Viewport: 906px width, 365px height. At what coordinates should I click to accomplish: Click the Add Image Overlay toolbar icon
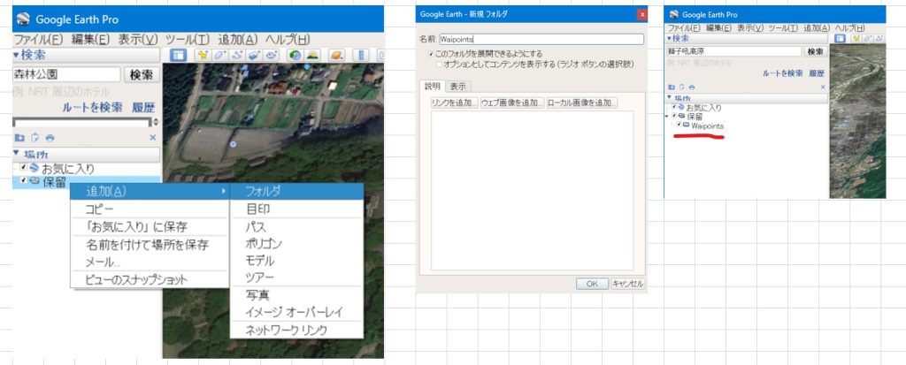click(254, 56)
